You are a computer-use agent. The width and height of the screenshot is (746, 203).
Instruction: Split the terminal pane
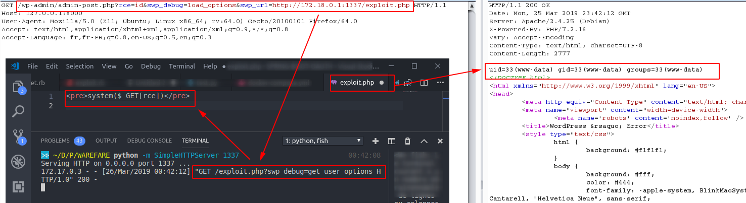point(391,141)
